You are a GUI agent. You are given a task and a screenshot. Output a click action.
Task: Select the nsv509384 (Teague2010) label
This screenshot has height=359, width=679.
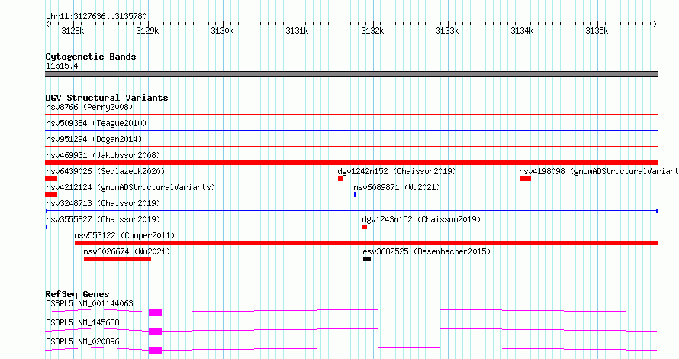96,123
